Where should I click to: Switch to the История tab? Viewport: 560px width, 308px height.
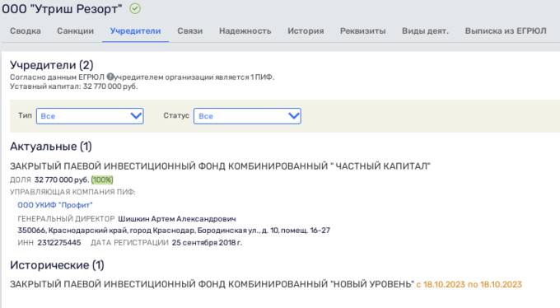pyautogui.click(x=306, y=31)
